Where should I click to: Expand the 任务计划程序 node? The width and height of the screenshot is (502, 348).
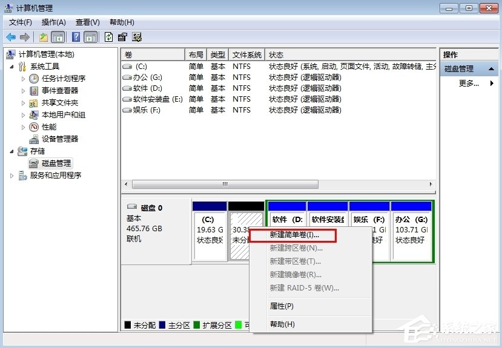[24, 79]
